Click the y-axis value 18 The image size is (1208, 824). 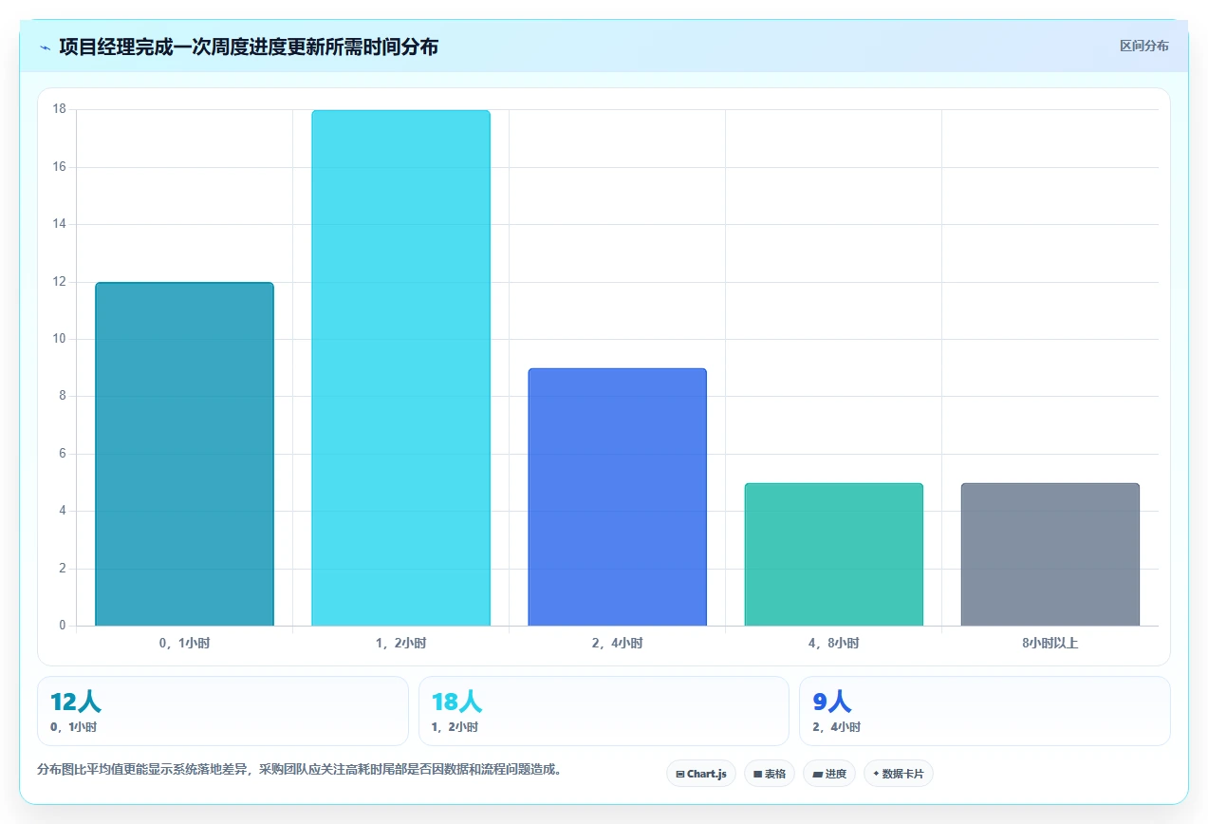click(x=60, y=109)
